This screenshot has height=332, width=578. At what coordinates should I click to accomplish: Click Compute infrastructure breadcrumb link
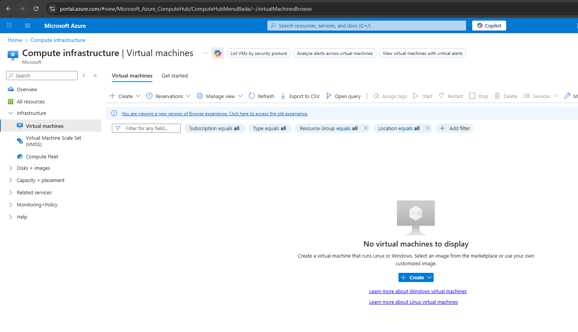[58, 40]
